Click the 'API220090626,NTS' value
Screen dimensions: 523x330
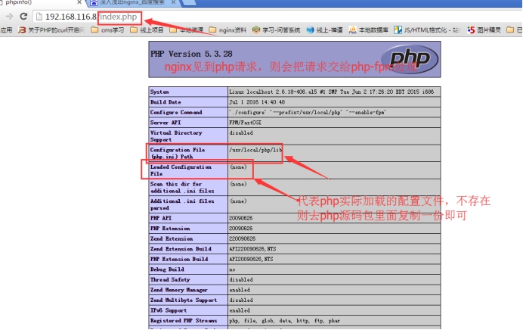[252, 249]
